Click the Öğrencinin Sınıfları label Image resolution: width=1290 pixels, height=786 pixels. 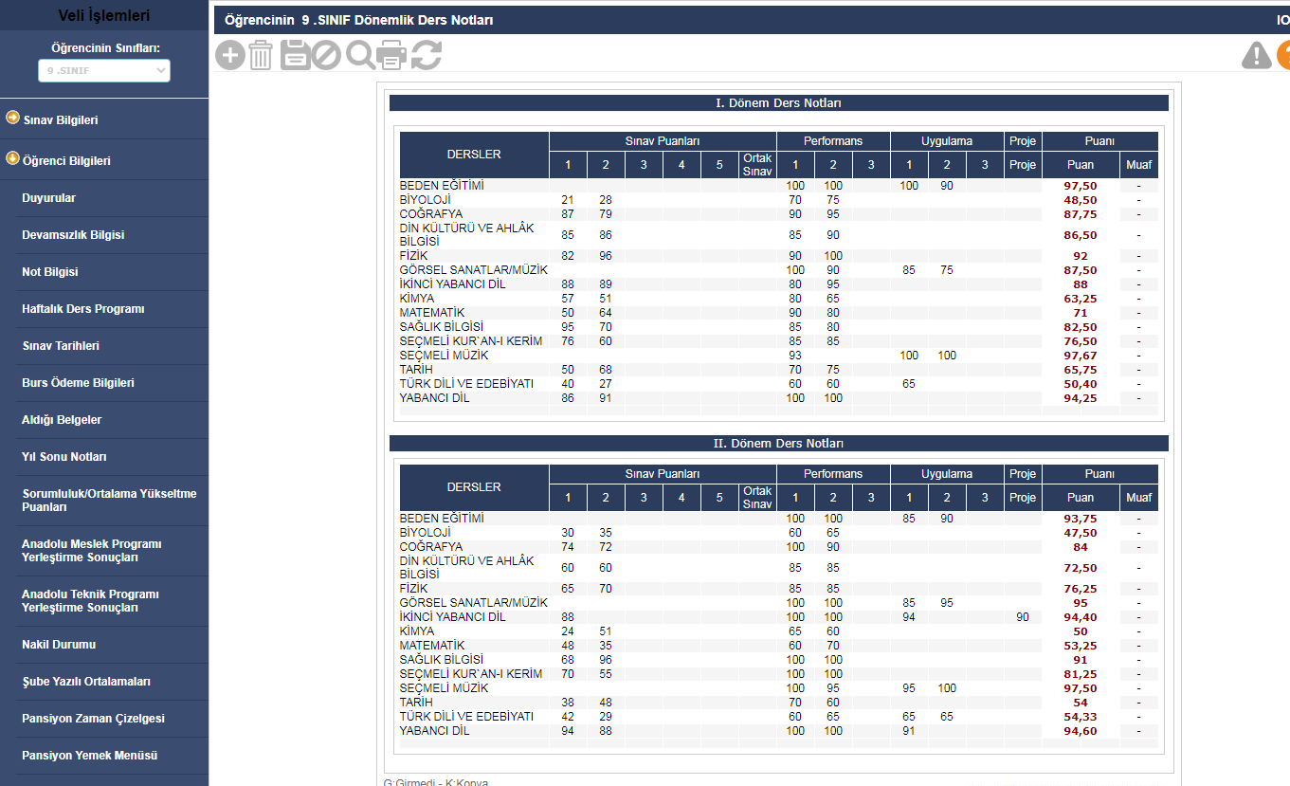[x=105, y=47]
